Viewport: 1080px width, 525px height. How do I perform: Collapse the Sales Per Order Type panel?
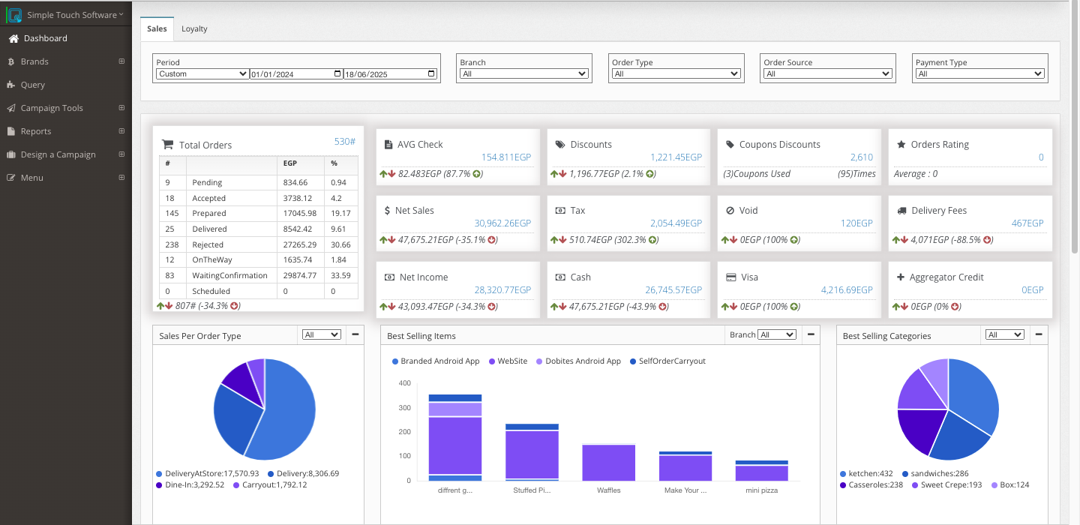pos(355,334)
